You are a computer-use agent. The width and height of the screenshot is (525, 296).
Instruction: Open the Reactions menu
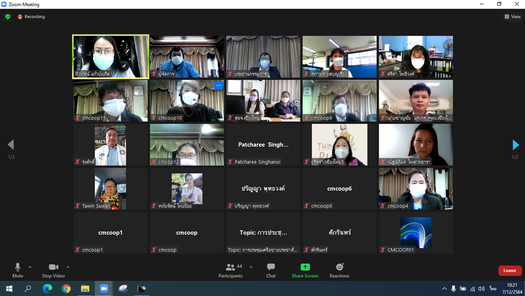point(339,270)
